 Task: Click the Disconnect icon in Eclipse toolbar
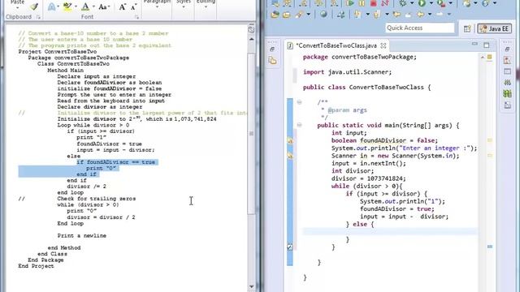coord(384,3)
